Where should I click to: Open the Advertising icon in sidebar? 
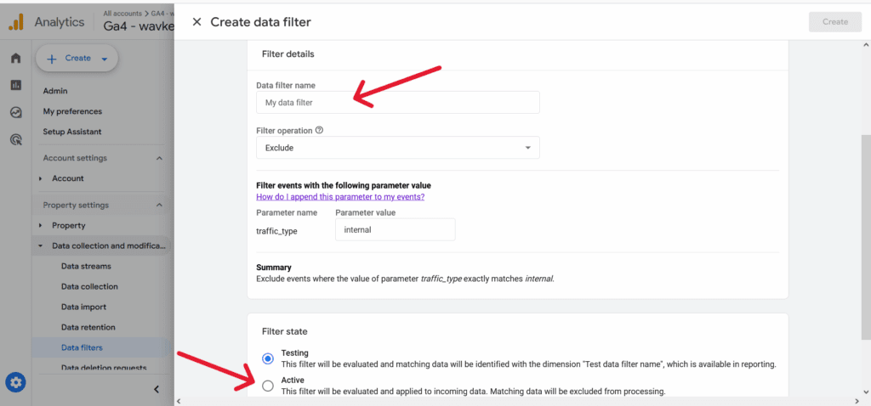coord(16,140)
